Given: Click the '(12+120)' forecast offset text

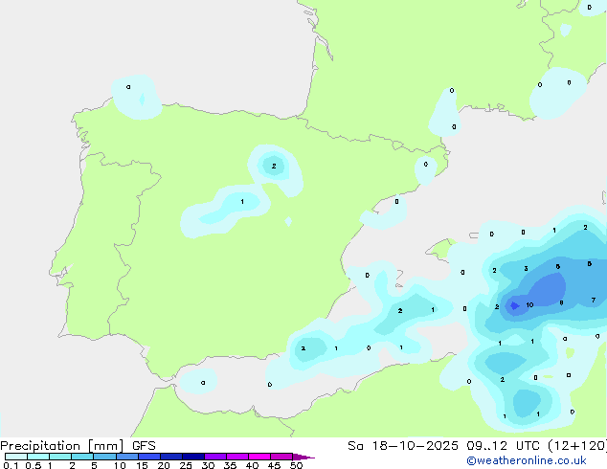Looking at the screenshot, I should point(577,446).
